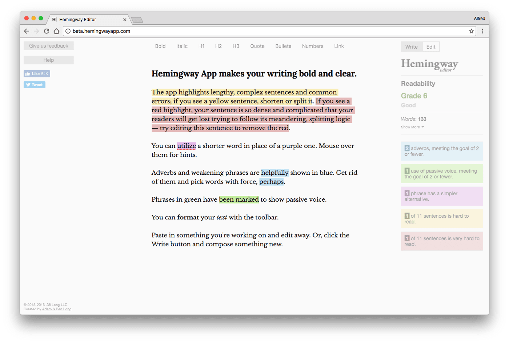Click the hard to read yellow card
509x343 pixels.
pos(442,219)
